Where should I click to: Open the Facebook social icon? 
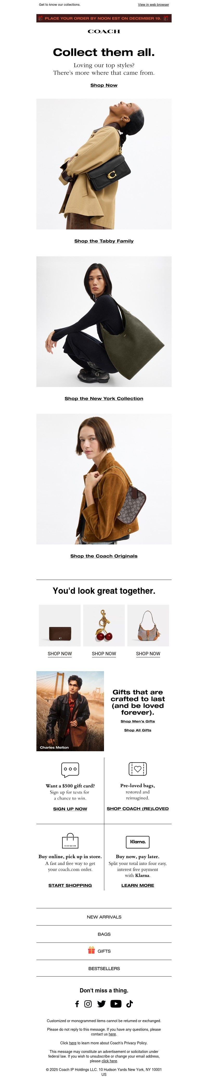pyautogui.click(x=77, y=1004)
